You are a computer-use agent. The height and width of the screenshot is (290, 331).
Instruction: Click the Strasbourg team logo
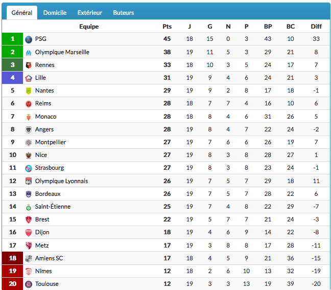pos(29,168)
